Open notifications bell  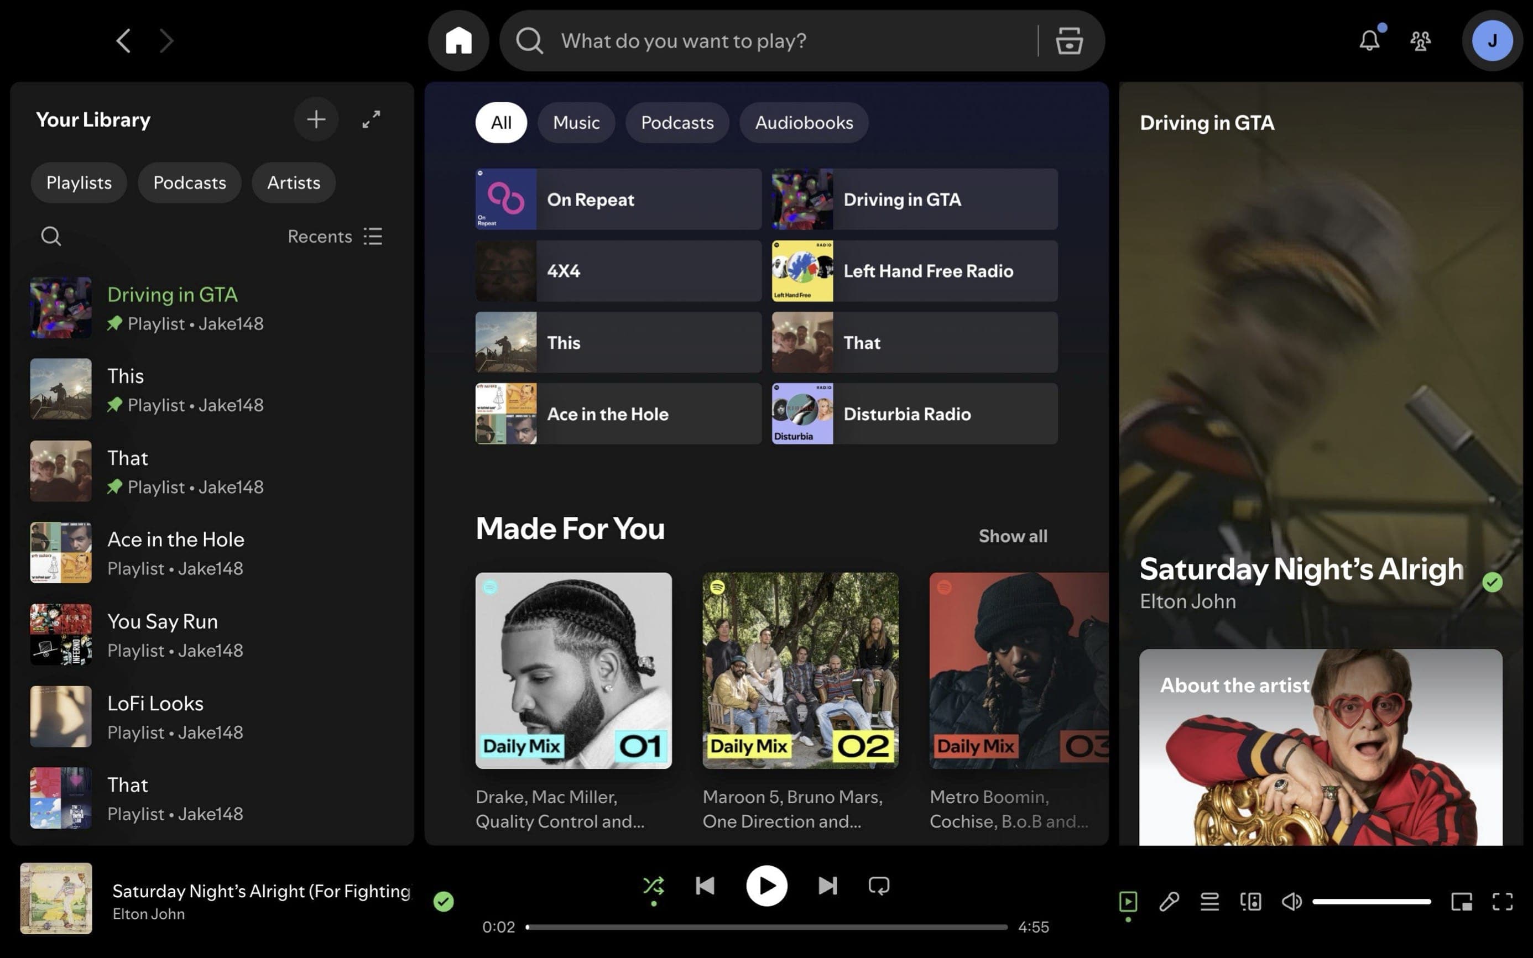[x=1368, y=40]
